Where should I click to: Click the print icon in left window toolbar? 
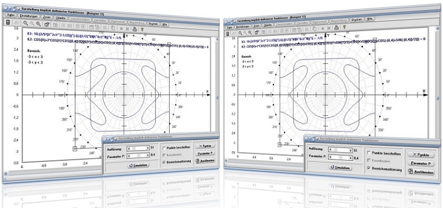134,29
